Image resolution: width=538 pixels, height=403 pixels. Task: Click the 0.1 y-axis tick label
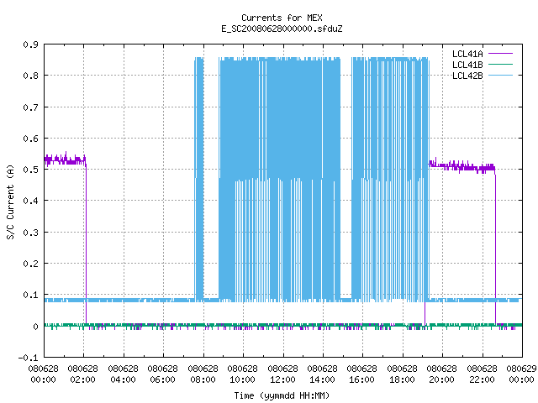(x=30, y=295)
